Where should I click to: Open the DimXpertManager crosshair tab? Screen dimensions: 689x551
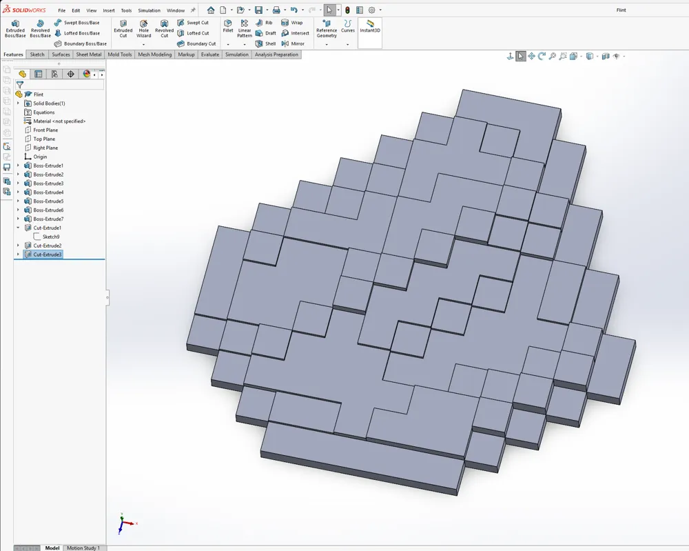(70, 74)
